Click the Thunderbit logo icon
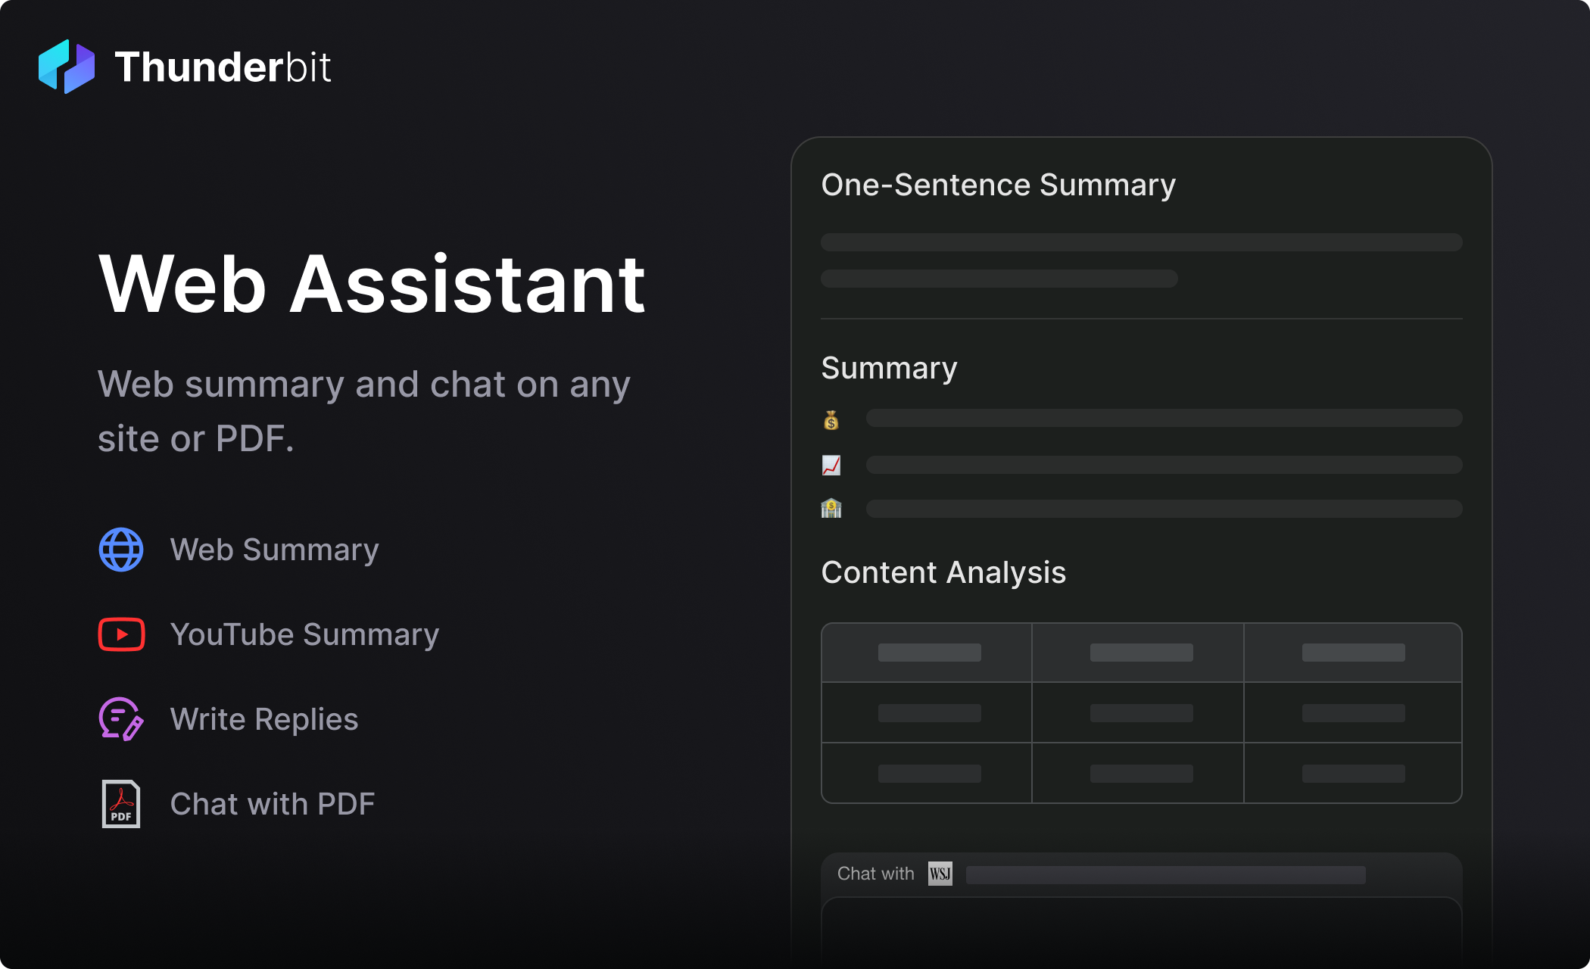 pos(67,67)
